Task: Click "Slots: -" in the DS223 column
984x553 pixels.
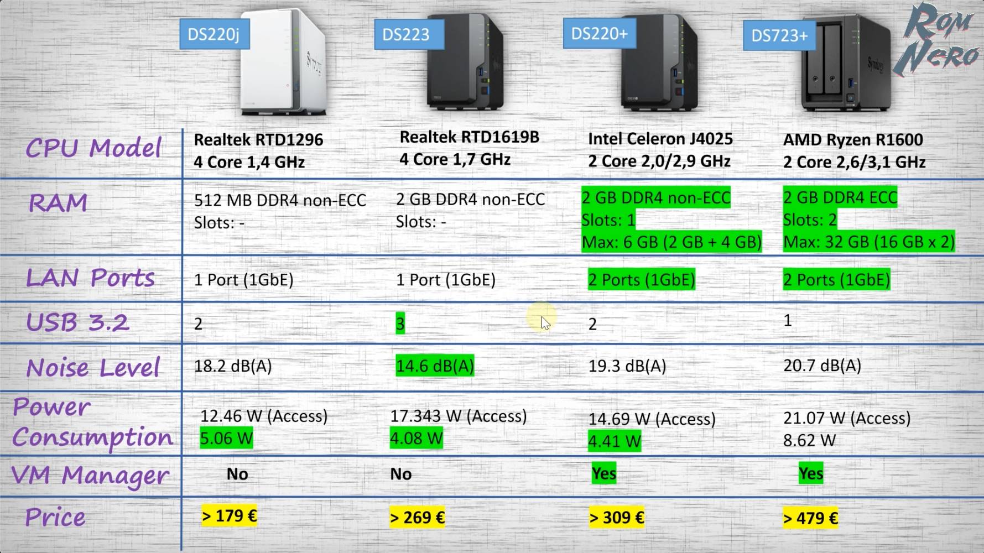Action: click(x=421, y=222)
